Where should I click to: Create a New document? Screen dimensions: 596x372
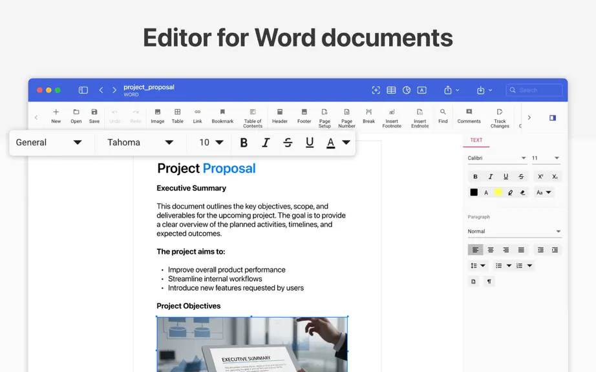click(56, 116)
